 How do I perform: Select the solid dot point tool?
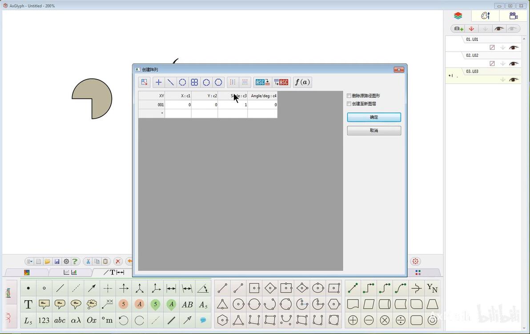click(x=28, y=288)
